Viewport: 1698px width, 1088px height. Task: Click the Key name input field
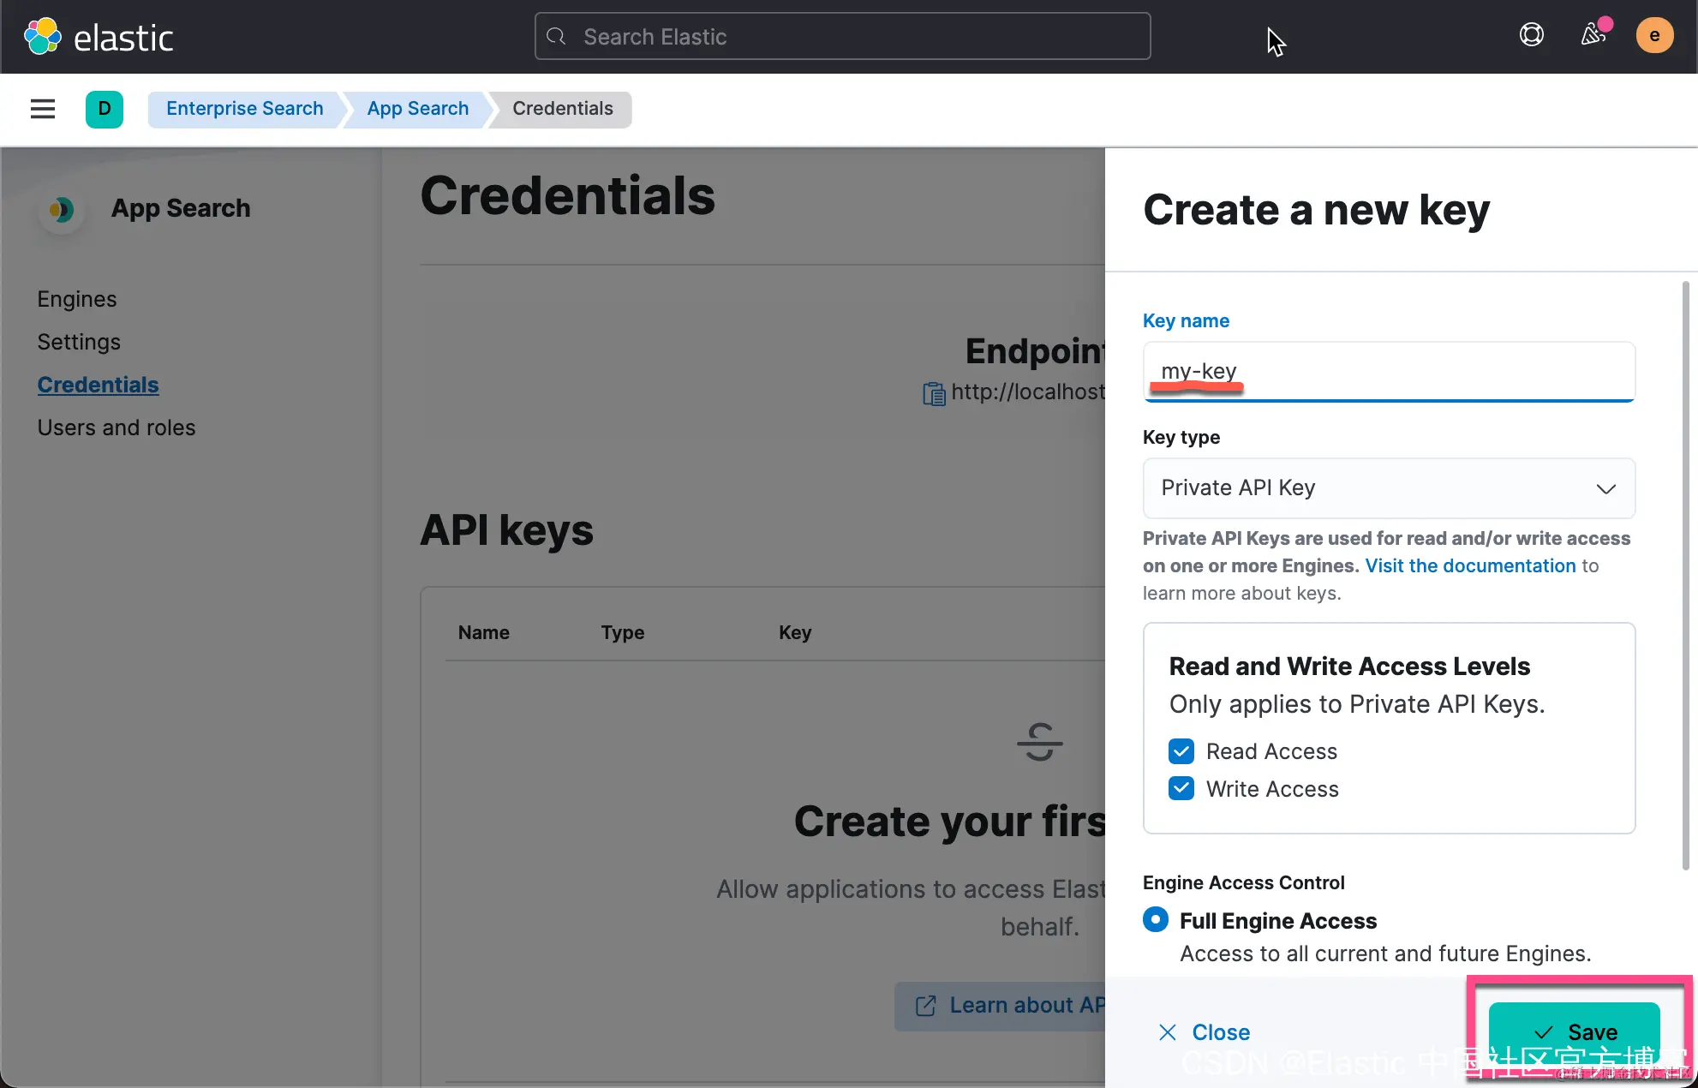click(1388, 371)
